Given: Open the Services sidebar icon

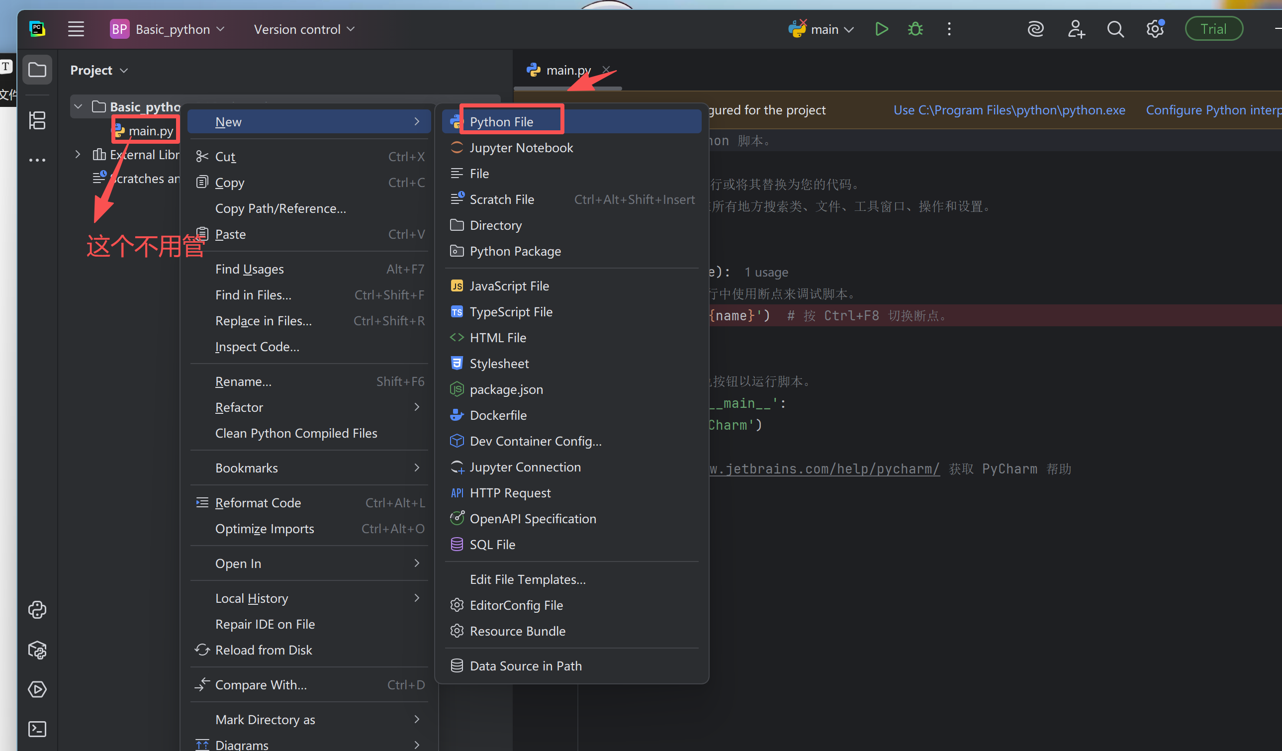Looking at the screenshot, I should pyautogui.click(x=37, y=689).
